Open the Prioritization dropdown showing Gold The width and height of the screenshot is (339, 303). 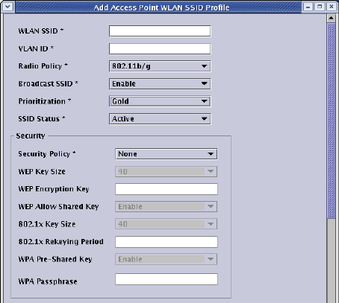160,101
